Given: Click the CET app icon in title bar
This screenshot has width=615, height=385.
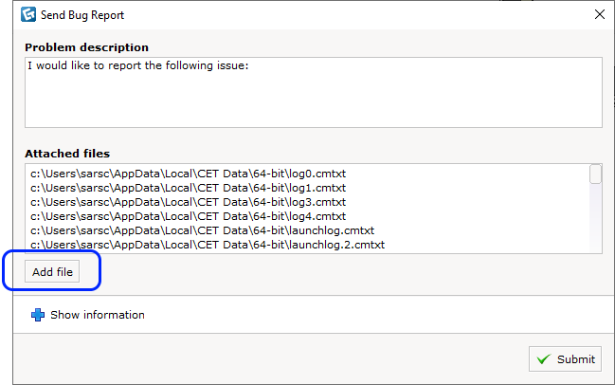Looking at the screenshot, I should point(28,14).
